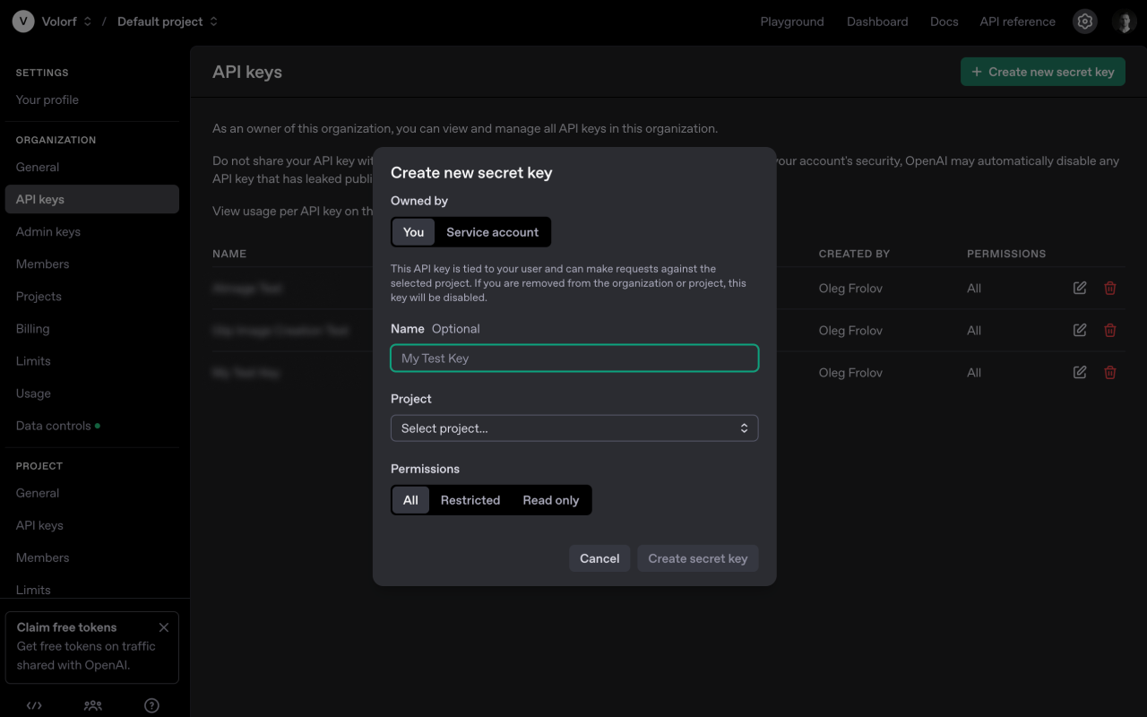Viewport: 1147px width, 717px height.
Task: Expand the Default project switcher
Action: (x=213, y=21)
